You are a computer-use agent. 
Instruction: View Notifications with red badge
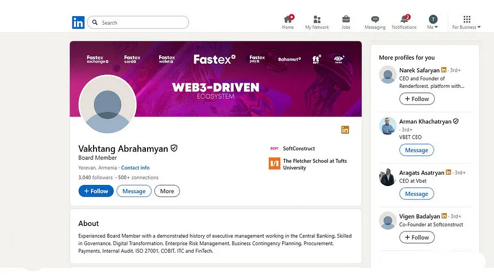(404, 22)
